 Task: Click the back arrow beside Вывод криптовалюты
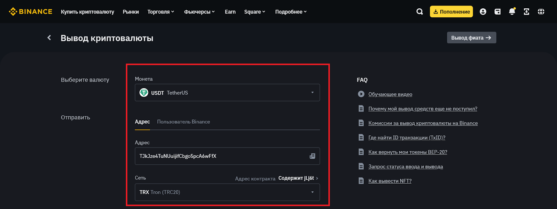pos(49,38)
